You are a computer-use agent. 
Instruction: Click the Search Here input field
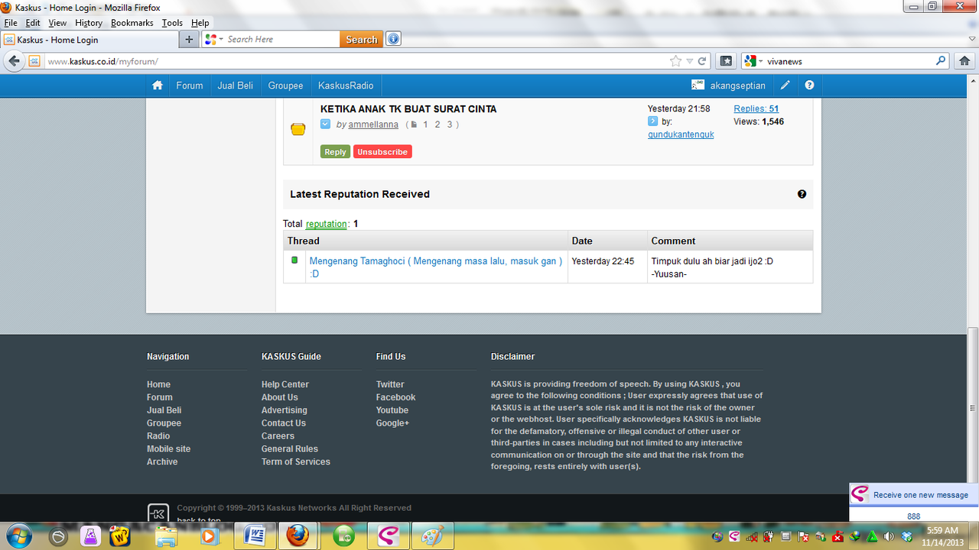pyautogui.click(x=281, y=39)
